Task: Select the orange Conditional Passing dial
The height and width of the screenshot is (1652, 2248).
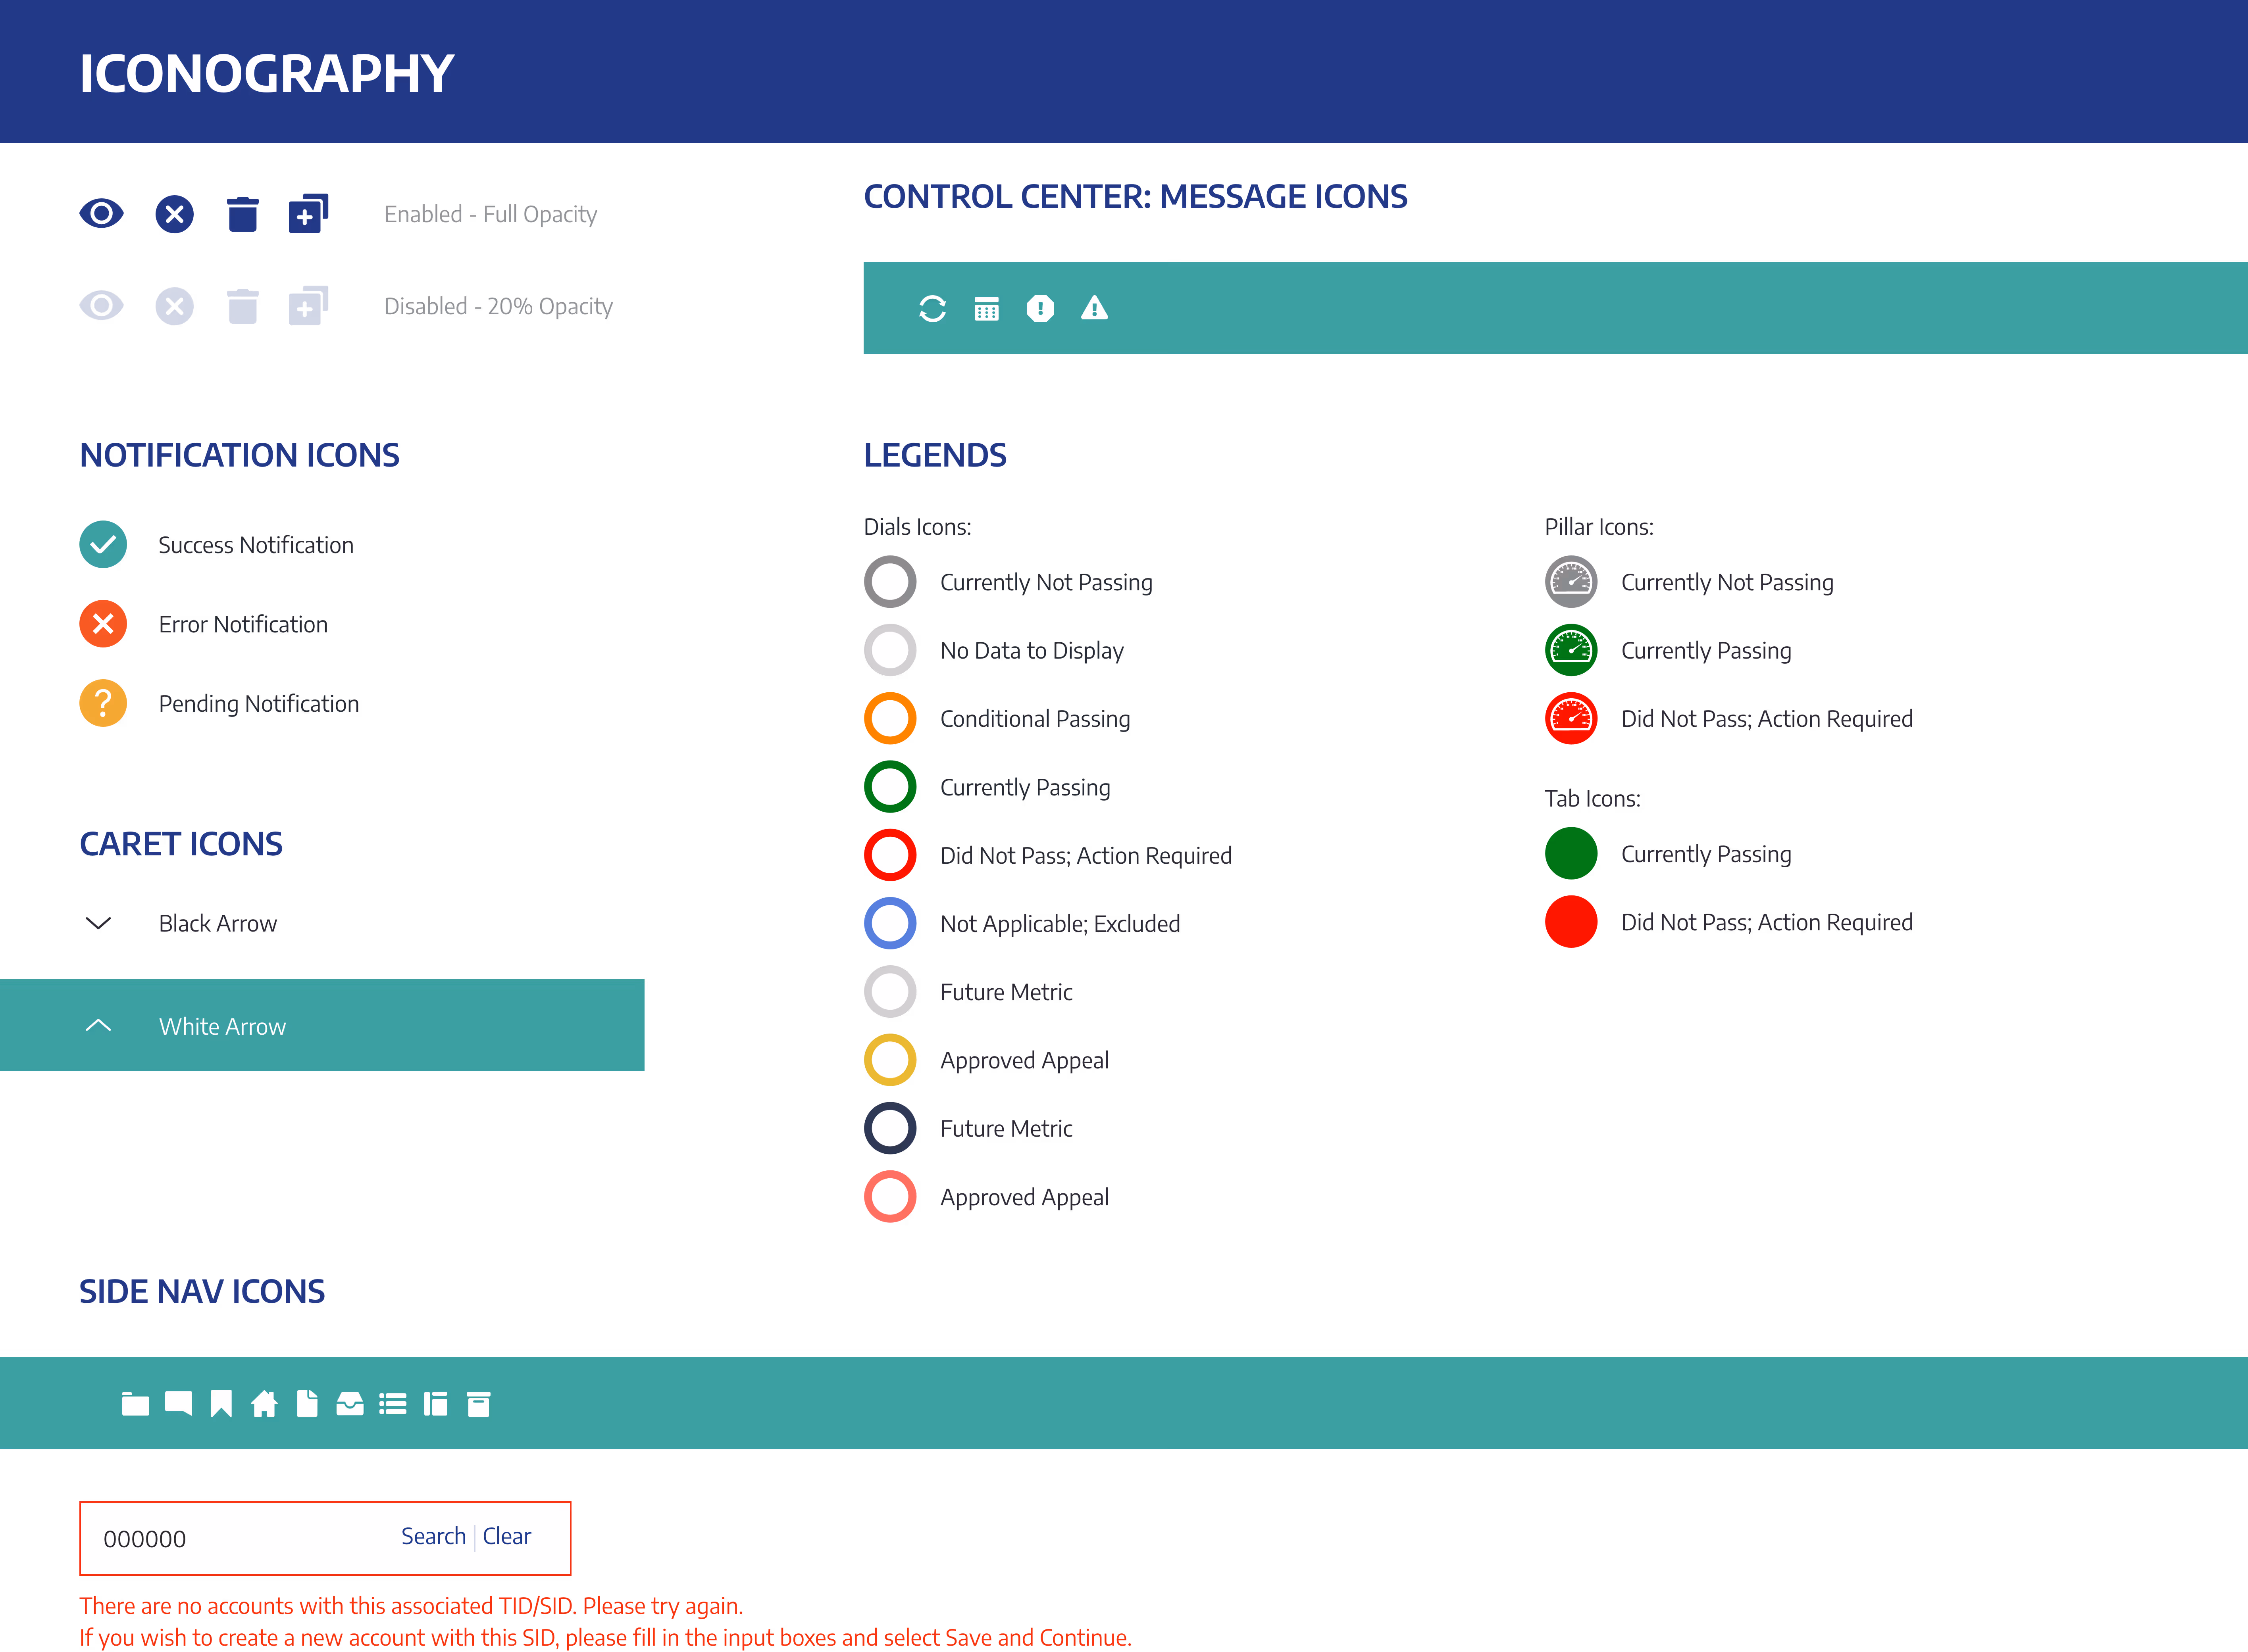Action: tap(889, 719)
